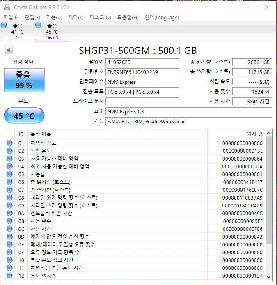Click raw value 0000000176E87C

pos(243,190)
